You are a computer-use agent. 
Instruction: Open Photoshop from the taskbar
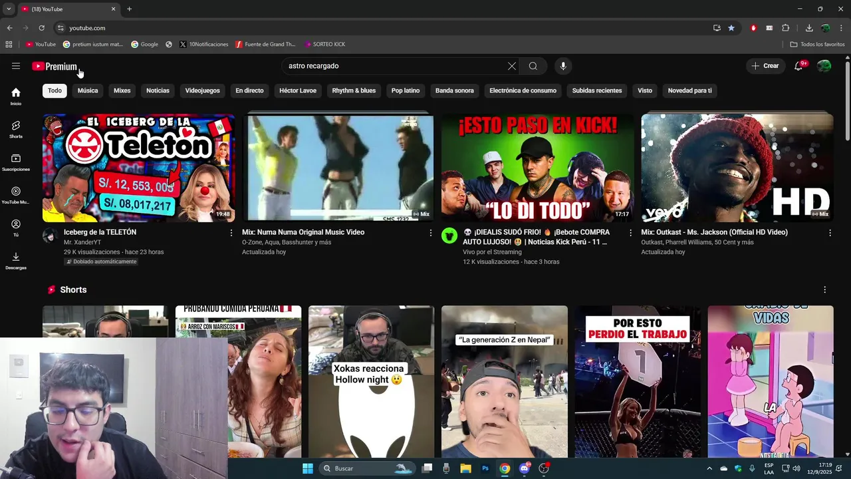485,468
